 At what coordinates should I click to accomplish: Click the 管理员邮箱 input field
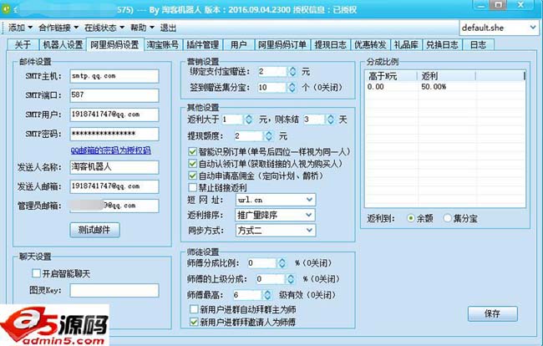click(x=114, y=206)
